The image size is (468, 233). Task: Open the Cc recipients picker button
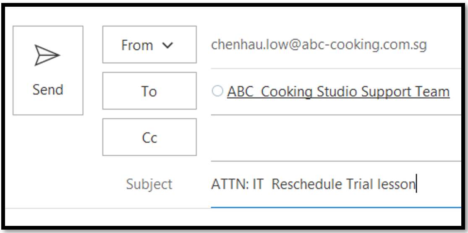tap(149, 137)
